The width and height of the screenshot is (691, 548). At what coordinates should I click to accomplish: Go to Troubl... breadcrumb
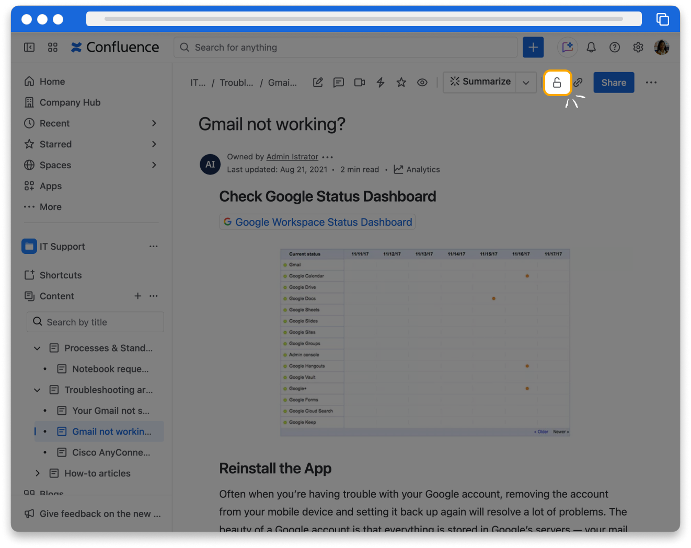pos(236,83)
